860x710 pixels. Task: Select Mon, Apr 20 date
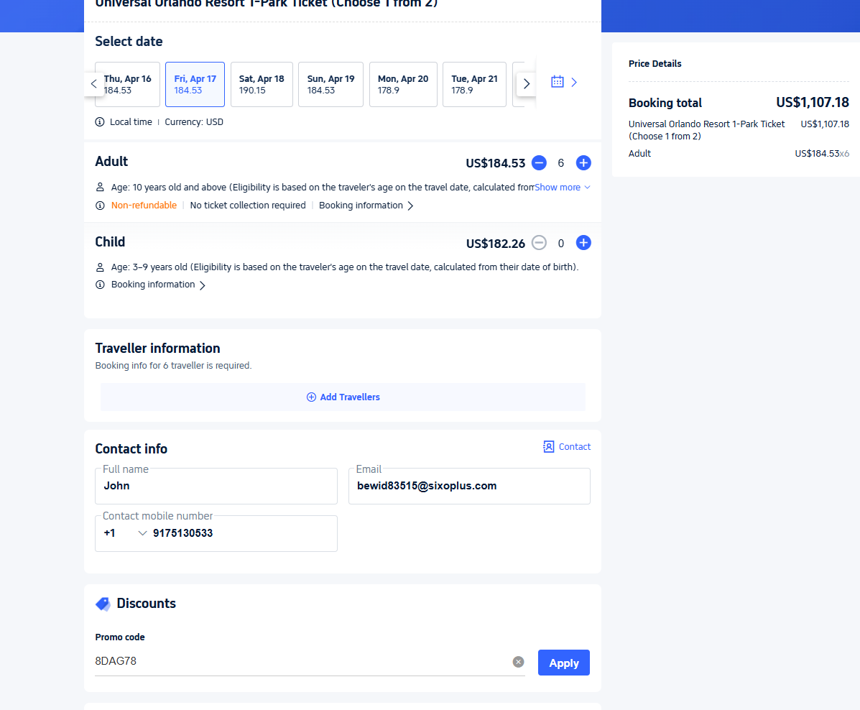tap(403, 85)
